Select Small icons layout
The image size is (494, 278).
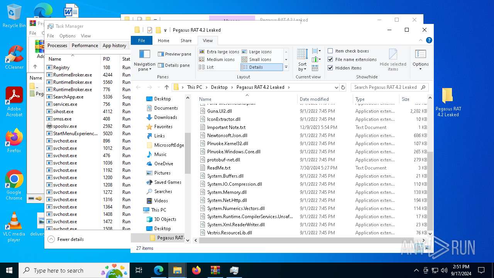[256, 59]
